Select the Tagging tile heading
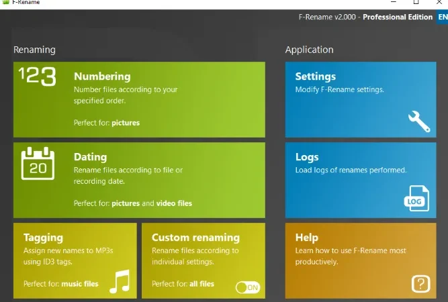The image size is (448, 302). click(43, 238)
